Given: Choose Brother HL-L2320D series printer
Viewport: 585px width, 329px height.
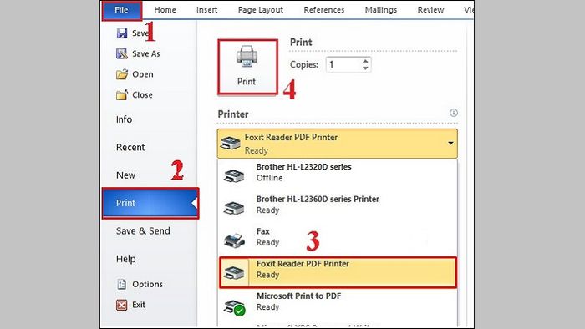Looking at the screenshot, I should (x=338, y=173).
